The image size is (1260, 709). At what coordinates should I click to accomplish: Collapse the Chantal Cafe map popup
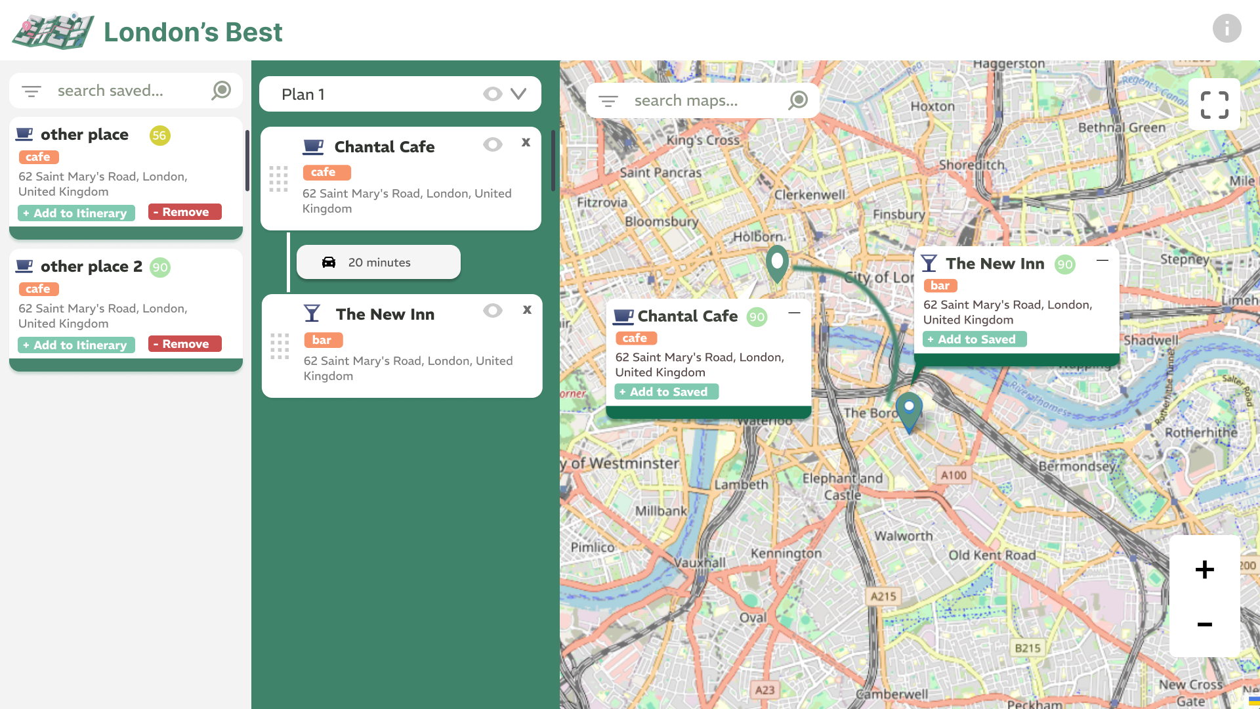[x=794, y=313]
